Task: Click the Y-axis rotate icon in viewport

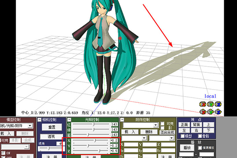Action: [210, 104]
